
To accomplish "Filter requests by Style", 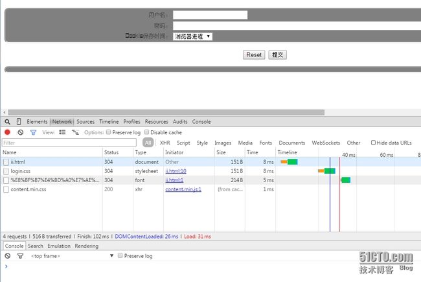I will (202, 143).
